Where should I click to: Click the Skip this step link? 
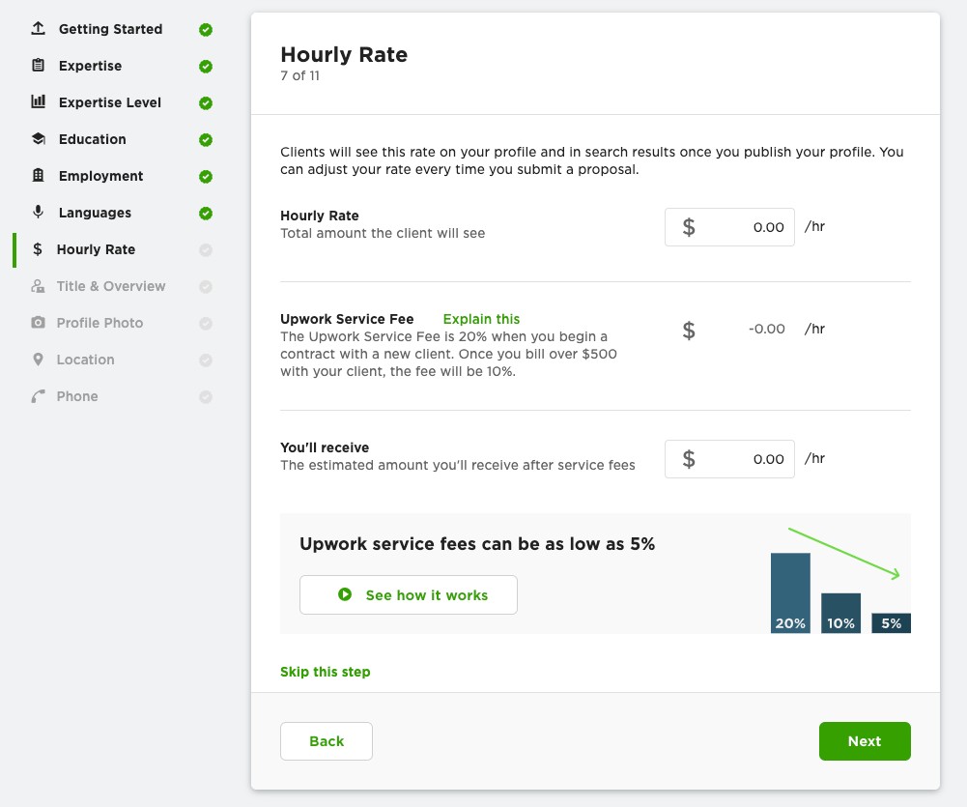(x=325, y=671)
